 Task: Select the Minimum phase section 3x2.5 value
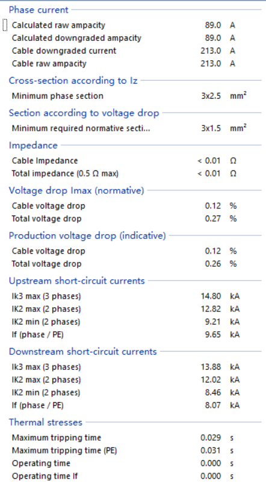211,96
